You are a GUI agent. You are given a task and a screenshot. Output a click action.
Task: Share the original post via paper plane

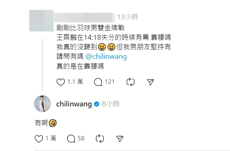pyautogui.click(x=150, y=82)
